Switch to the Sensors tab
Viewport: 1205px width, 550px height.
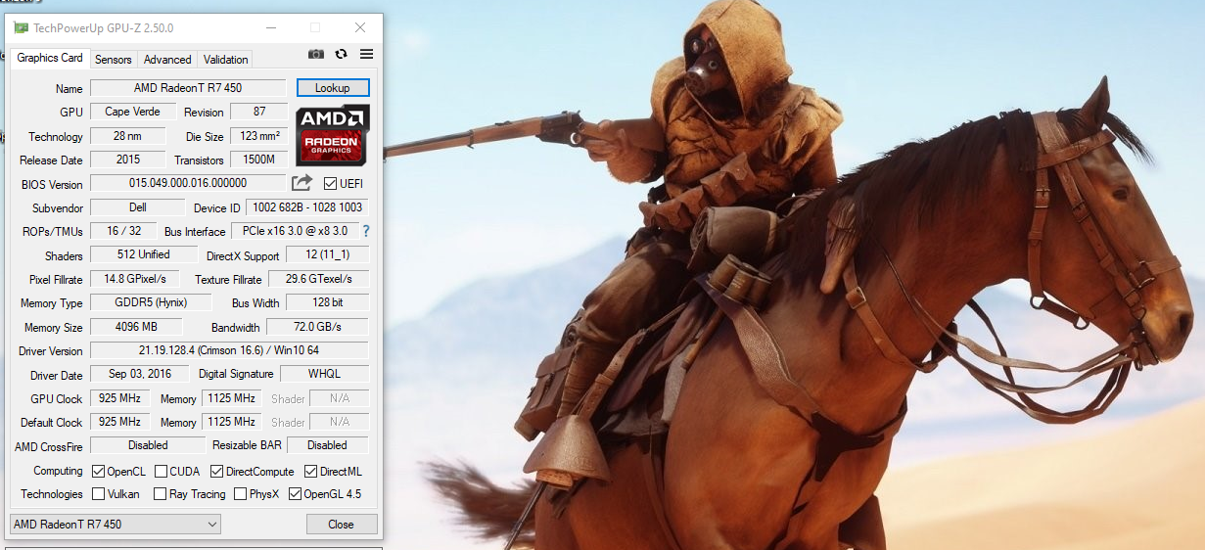point(114,59)
